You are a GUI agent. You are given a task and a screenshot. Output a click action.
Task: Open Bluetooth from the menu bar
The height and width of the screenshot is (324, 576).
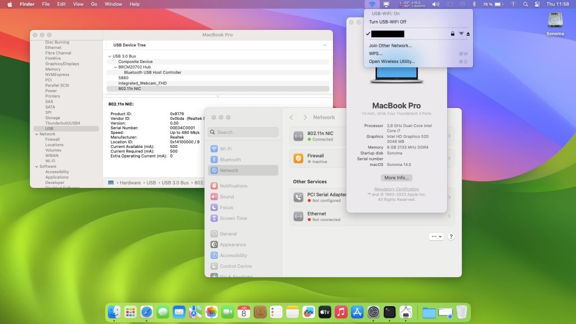pos(474,4)
